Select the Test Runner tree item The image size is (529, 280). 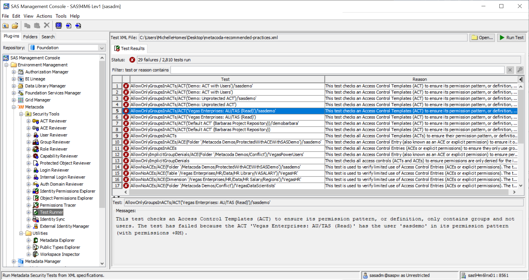(x=51, y=212)
